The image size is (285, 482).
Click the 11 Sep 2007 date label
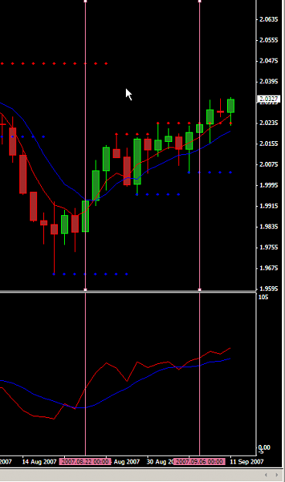pos(247,462)
